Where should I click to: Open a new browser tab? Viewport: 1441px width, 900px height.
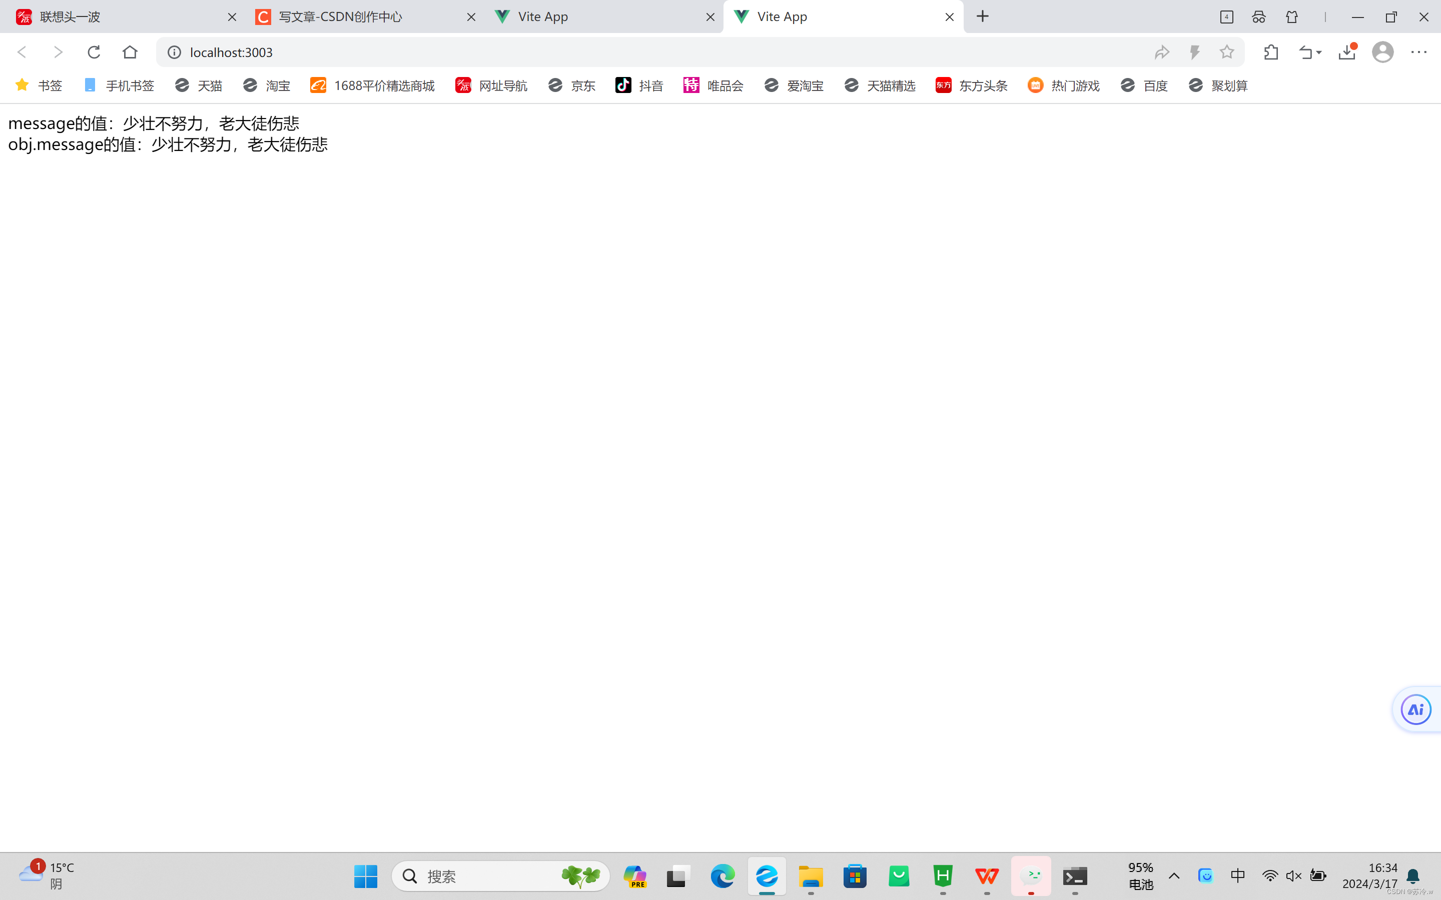tap(983, 16)
